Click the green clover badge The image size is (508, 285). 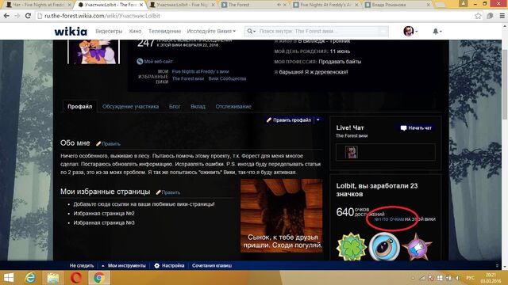(x=352, y=246)
